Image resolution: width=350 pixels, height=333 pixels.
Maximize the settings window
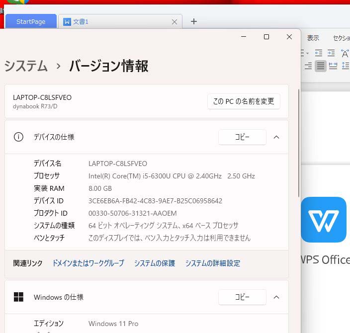[x=266, y=37]
